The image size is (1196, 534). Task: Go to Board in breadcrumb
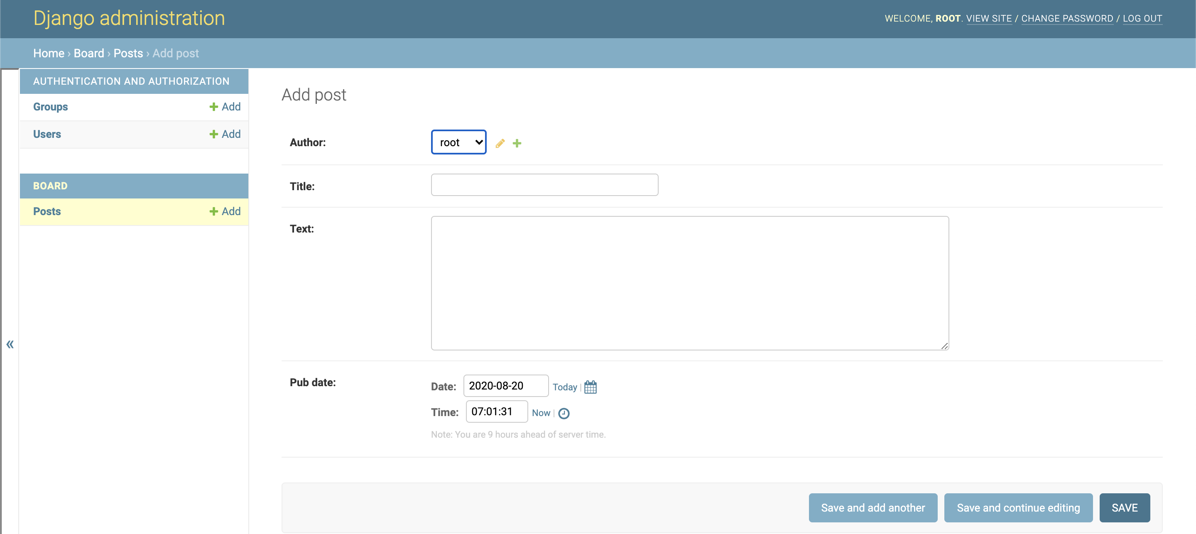tap(89, 53)
